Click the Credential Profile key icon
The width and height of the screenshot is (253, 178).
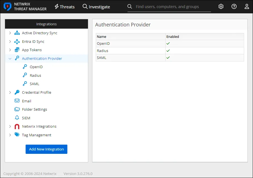point(17,92)
